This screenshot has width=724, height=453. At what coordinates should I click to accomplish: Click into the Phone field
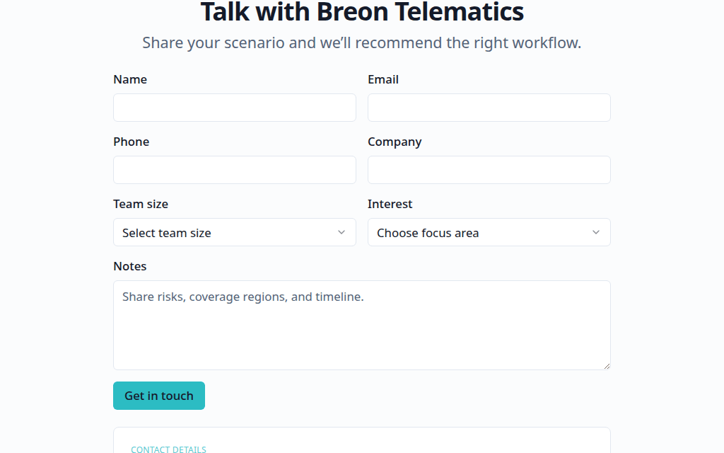click(234, 170)
